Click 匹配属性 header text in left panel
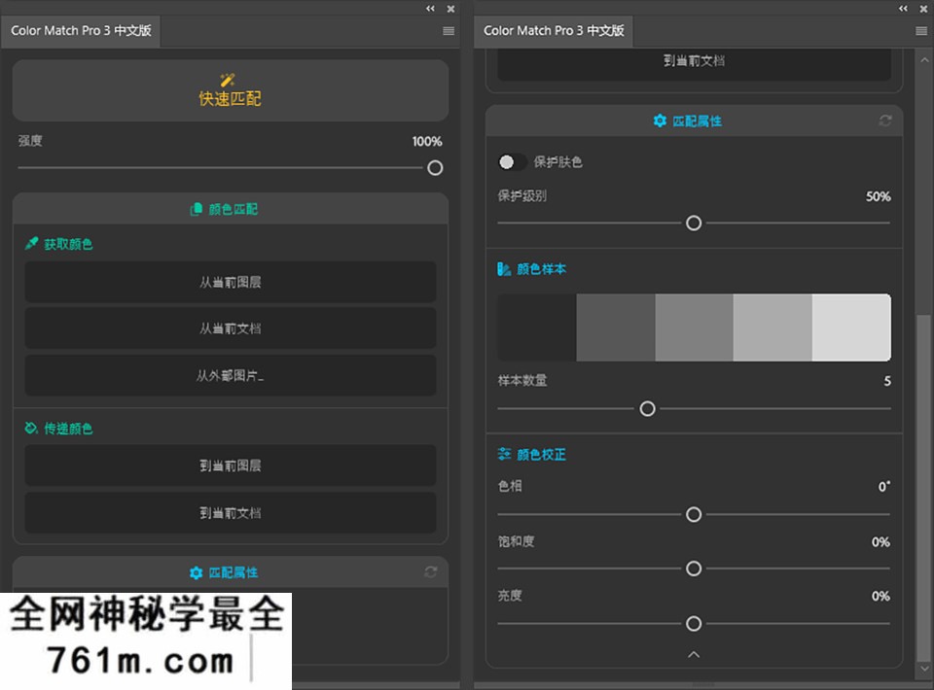The height and width of the screenshot is (690, 934). pos(233,572)
